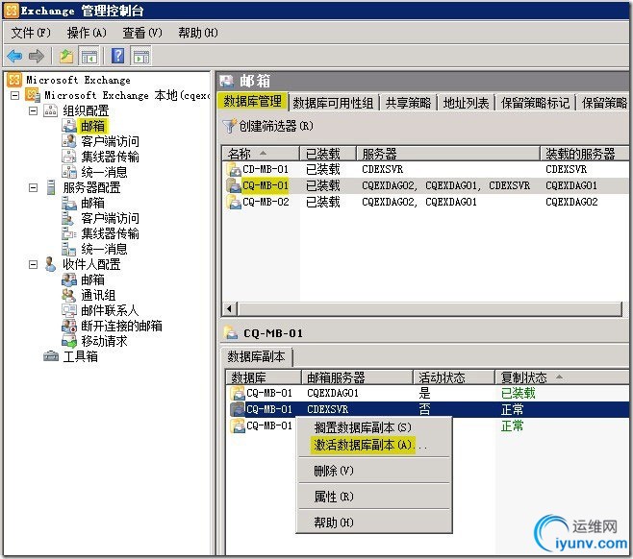This screenshot has height=559, width=633.
Task: Click icon beside 邮件联系人
Action: (x=69, y=310)
